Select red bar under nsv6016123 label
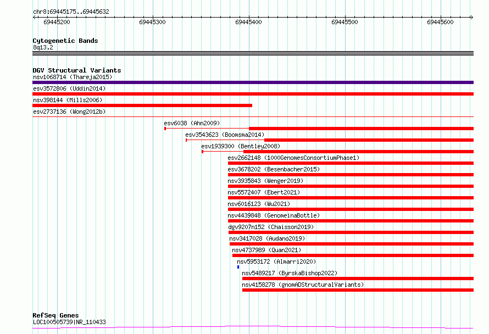Screen dimensions: 489x334 [351, 209]
